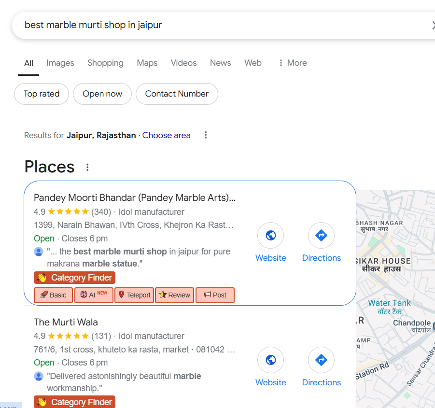
Task: Click Category Finder under Pandey Moorti Bhandar
Action: [75, 278]
